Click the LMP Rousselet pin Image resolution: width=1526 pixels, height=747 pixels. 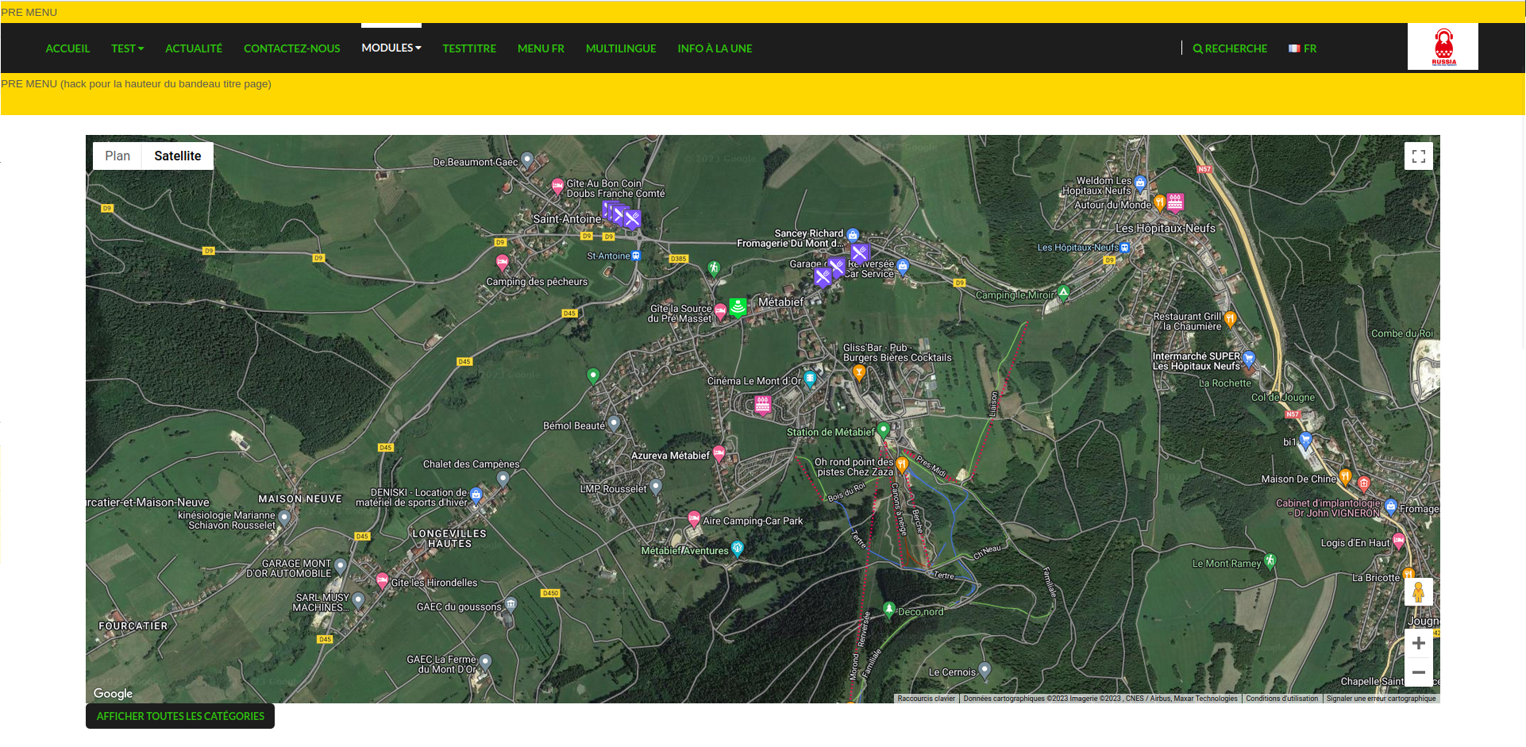(656, 487)
